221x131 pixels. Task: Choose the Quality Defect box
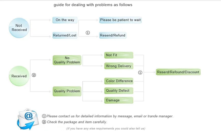[119, 91]
